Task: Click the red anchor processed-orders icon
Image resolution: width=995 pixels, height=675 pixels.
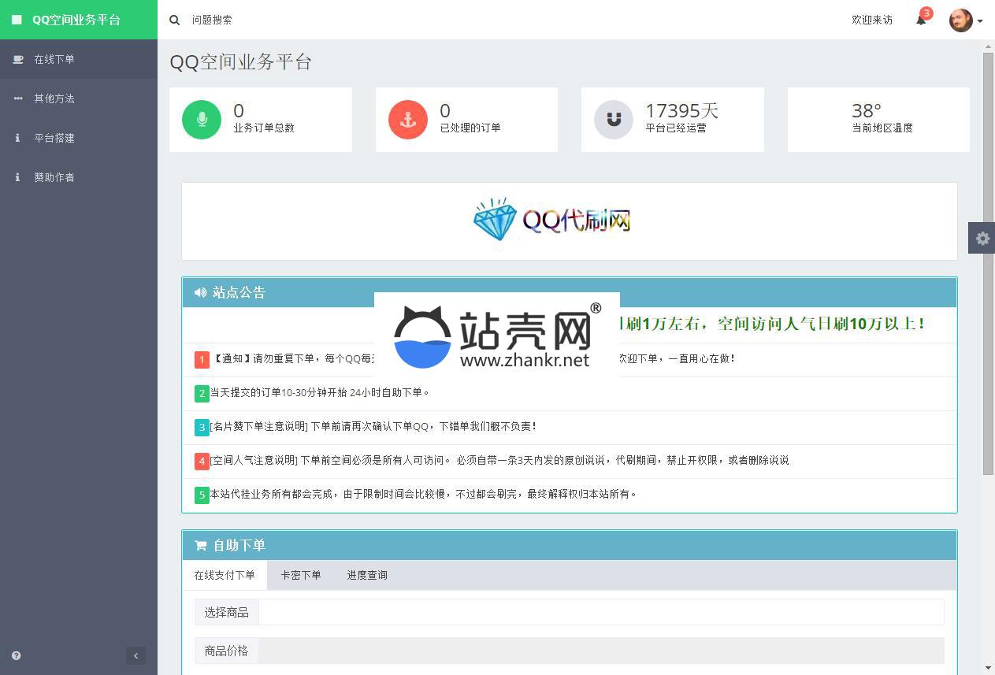Action: 408,119
